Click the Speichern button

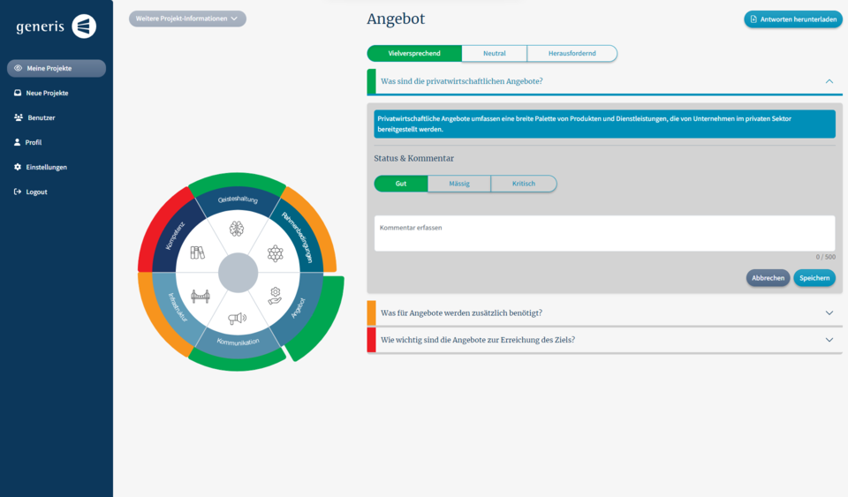(x=814, y=278)
